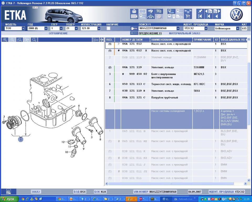Select part row 06A 121 012 X

click(176, 52)
